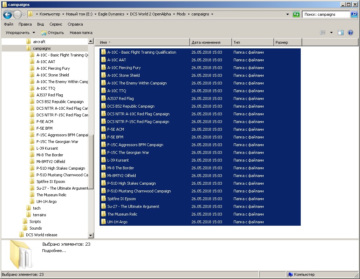Click the 'Открыть' toolbar button
Image resolution: width=360 pixels, height=279 pixels.
coord(53,33)
